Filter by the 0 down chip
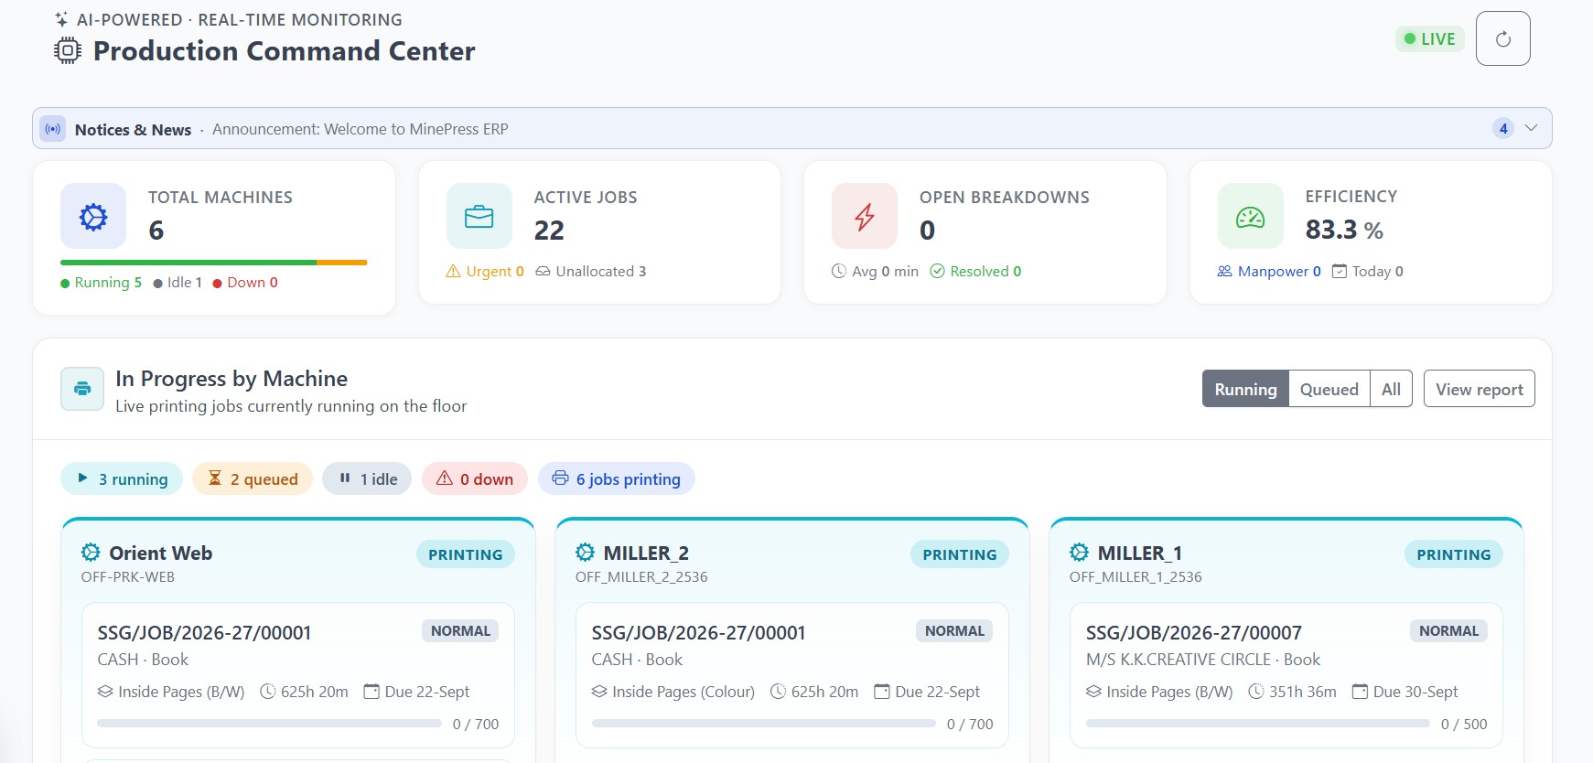 (475, 478)
